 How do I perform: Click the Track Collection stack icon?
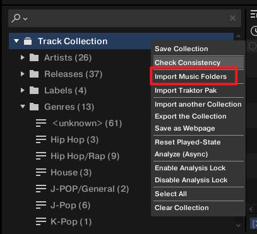pos(28,41)
